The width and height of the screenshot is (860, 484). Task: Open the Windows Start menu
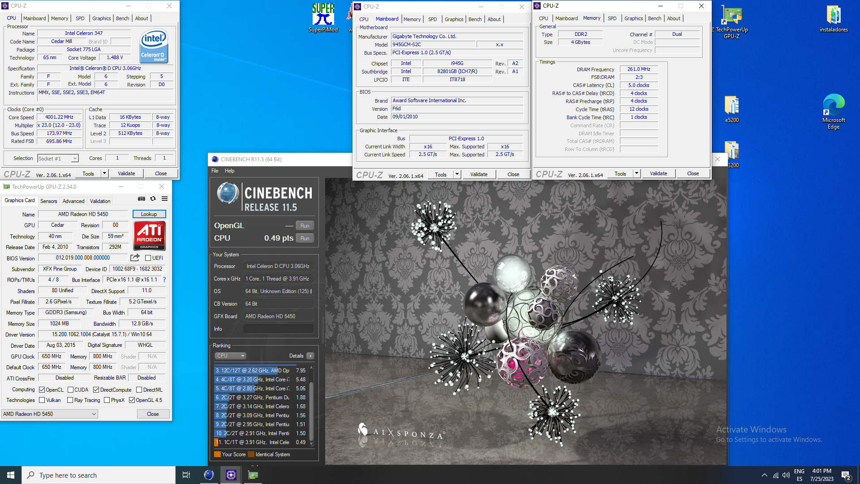11,475
